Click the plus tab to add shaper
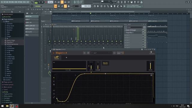This screenshot has width=192, height=108. pos(66,57)
